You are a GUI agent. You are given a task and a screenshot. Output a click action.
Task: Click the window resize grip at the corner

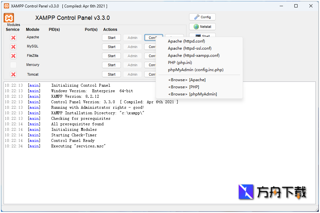click(316, 209)
